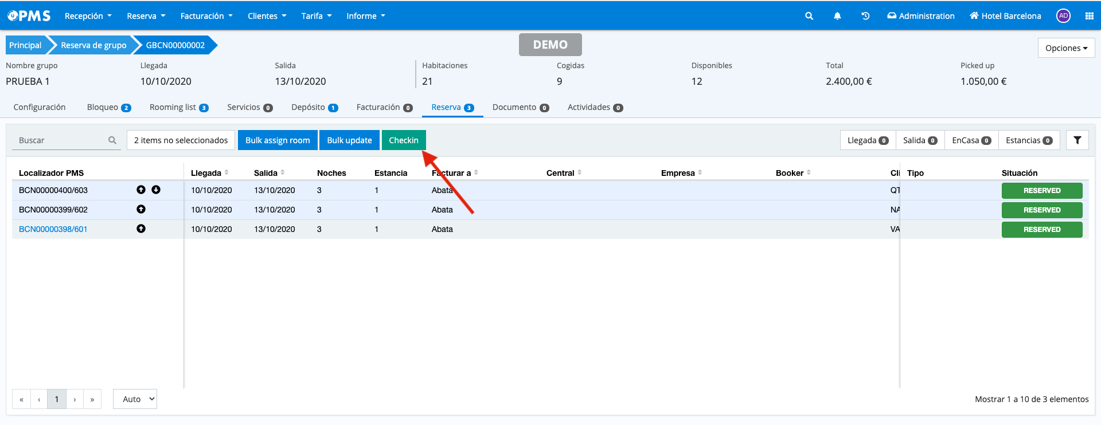Click the history clock icon
Screen dimensions: 1101x425
point(865,16)
